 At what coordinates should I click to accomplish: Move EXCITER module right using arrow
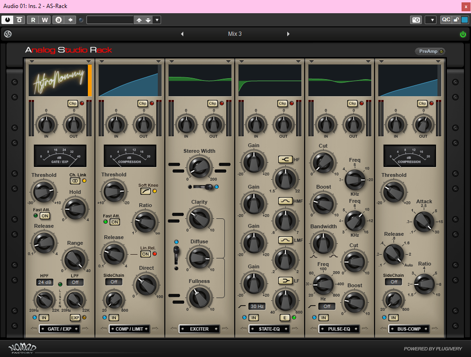(225, 329)
